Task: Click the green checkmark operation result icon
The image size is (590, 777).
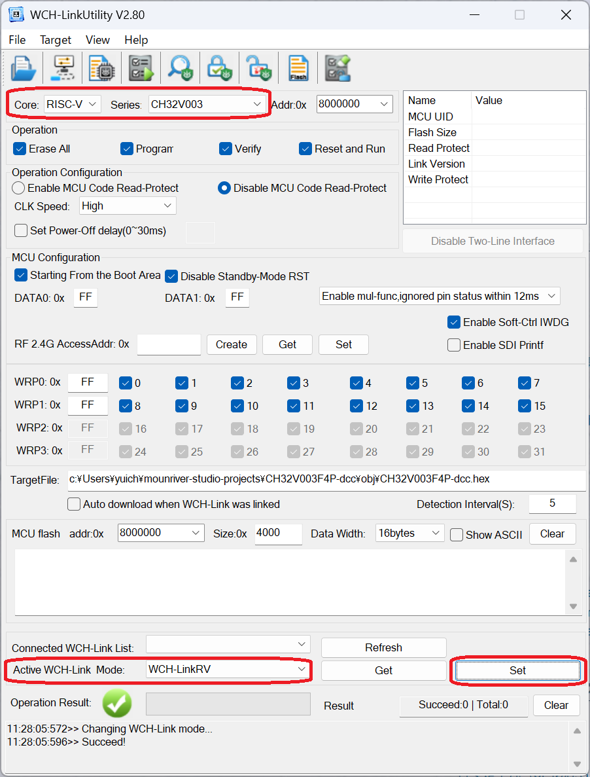Action: coord(117,702)
